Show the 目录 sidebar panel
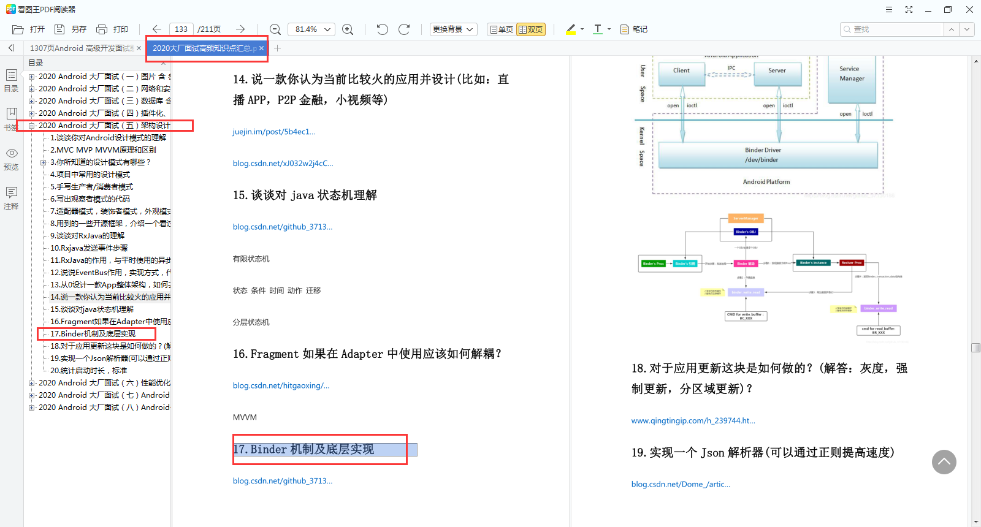 [x=11, y=80]
